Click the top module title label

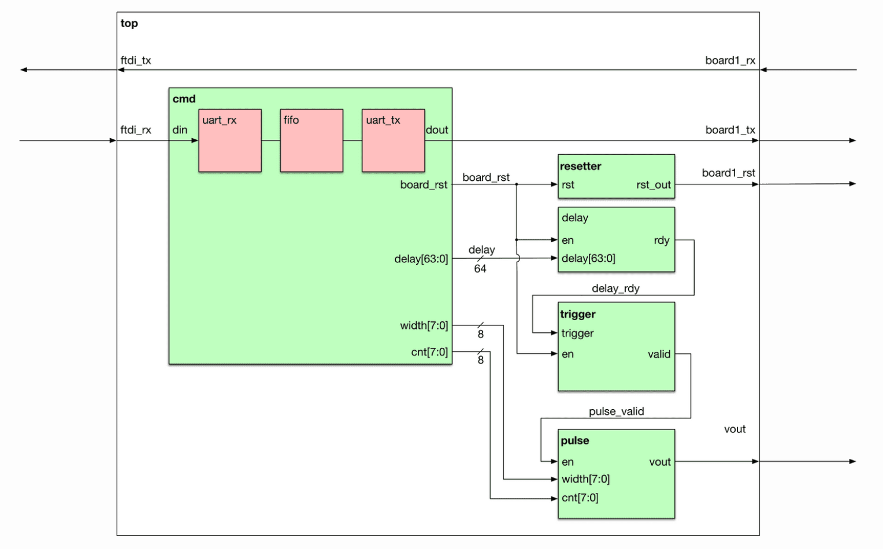pyautogui.click(x=128, y=24)
